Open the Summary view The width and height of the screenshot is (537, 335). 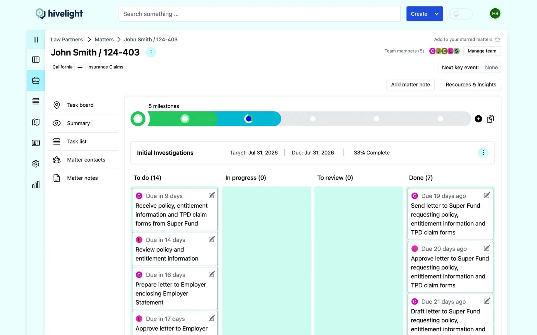83,123
